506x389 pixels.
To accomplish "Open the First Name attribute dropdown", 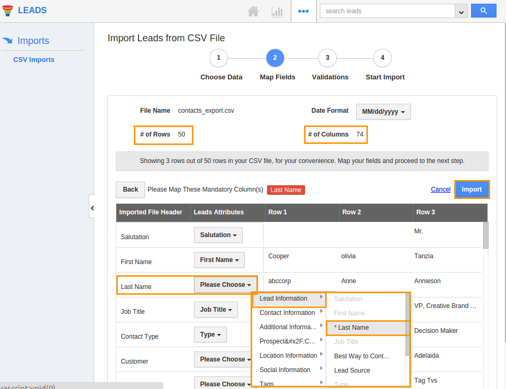I will 219,260.
